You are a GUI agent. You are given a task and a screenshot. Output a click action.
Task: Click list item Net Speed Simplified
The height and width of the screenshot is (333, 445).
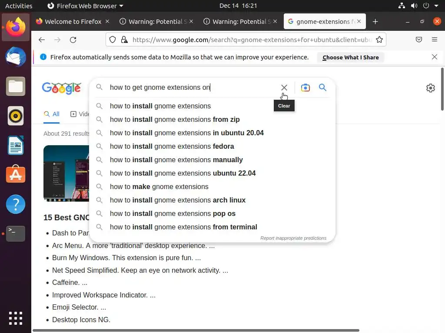(140, 270)
